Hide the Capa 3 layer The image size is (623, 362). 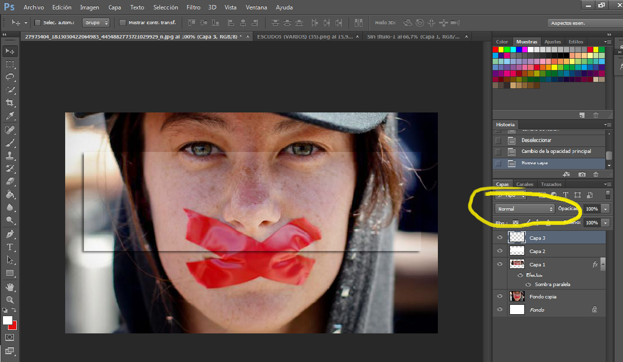point(500,238)
